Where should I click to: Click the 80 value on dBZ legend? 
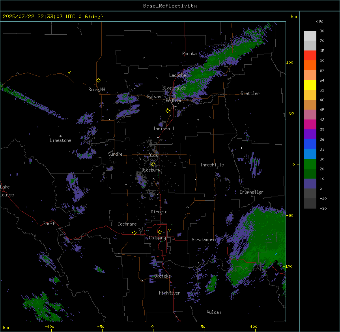tap(322, 31)
